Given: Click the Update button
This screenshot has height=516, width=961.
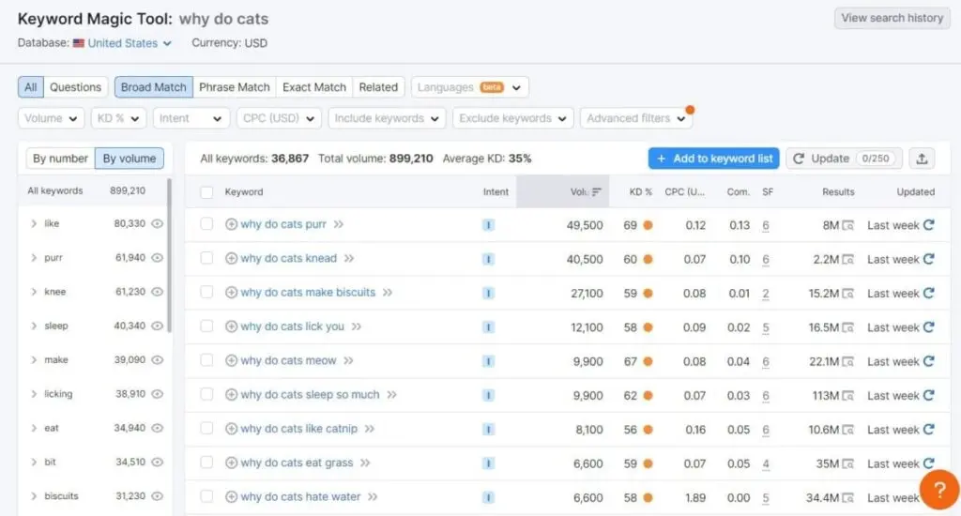Looking at the screenshot, I should click(845, 159).
